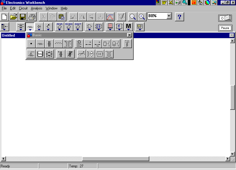Screen dimensions: 236x170
Task: Select the Transformer component in top row
Action: click(x=68, y=44)
